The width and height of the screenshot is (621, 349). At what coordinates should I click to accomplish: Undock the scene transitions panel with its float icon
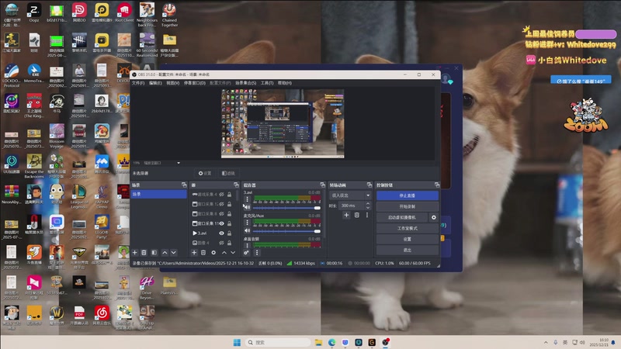point(369,185)
